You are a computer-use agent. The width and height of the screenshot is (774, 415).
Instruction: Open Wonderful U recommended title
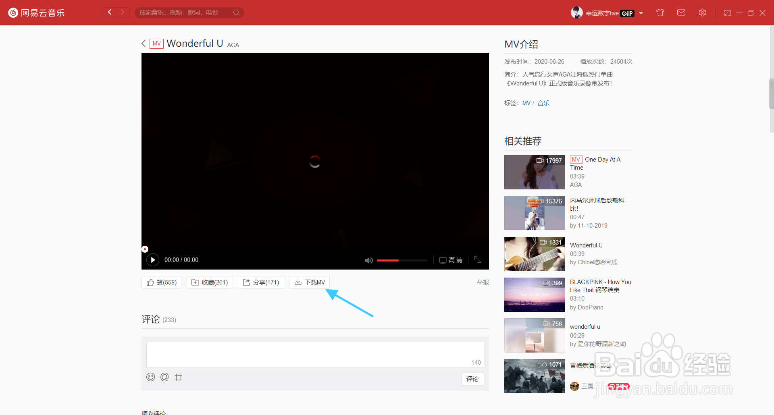point(586,245)
